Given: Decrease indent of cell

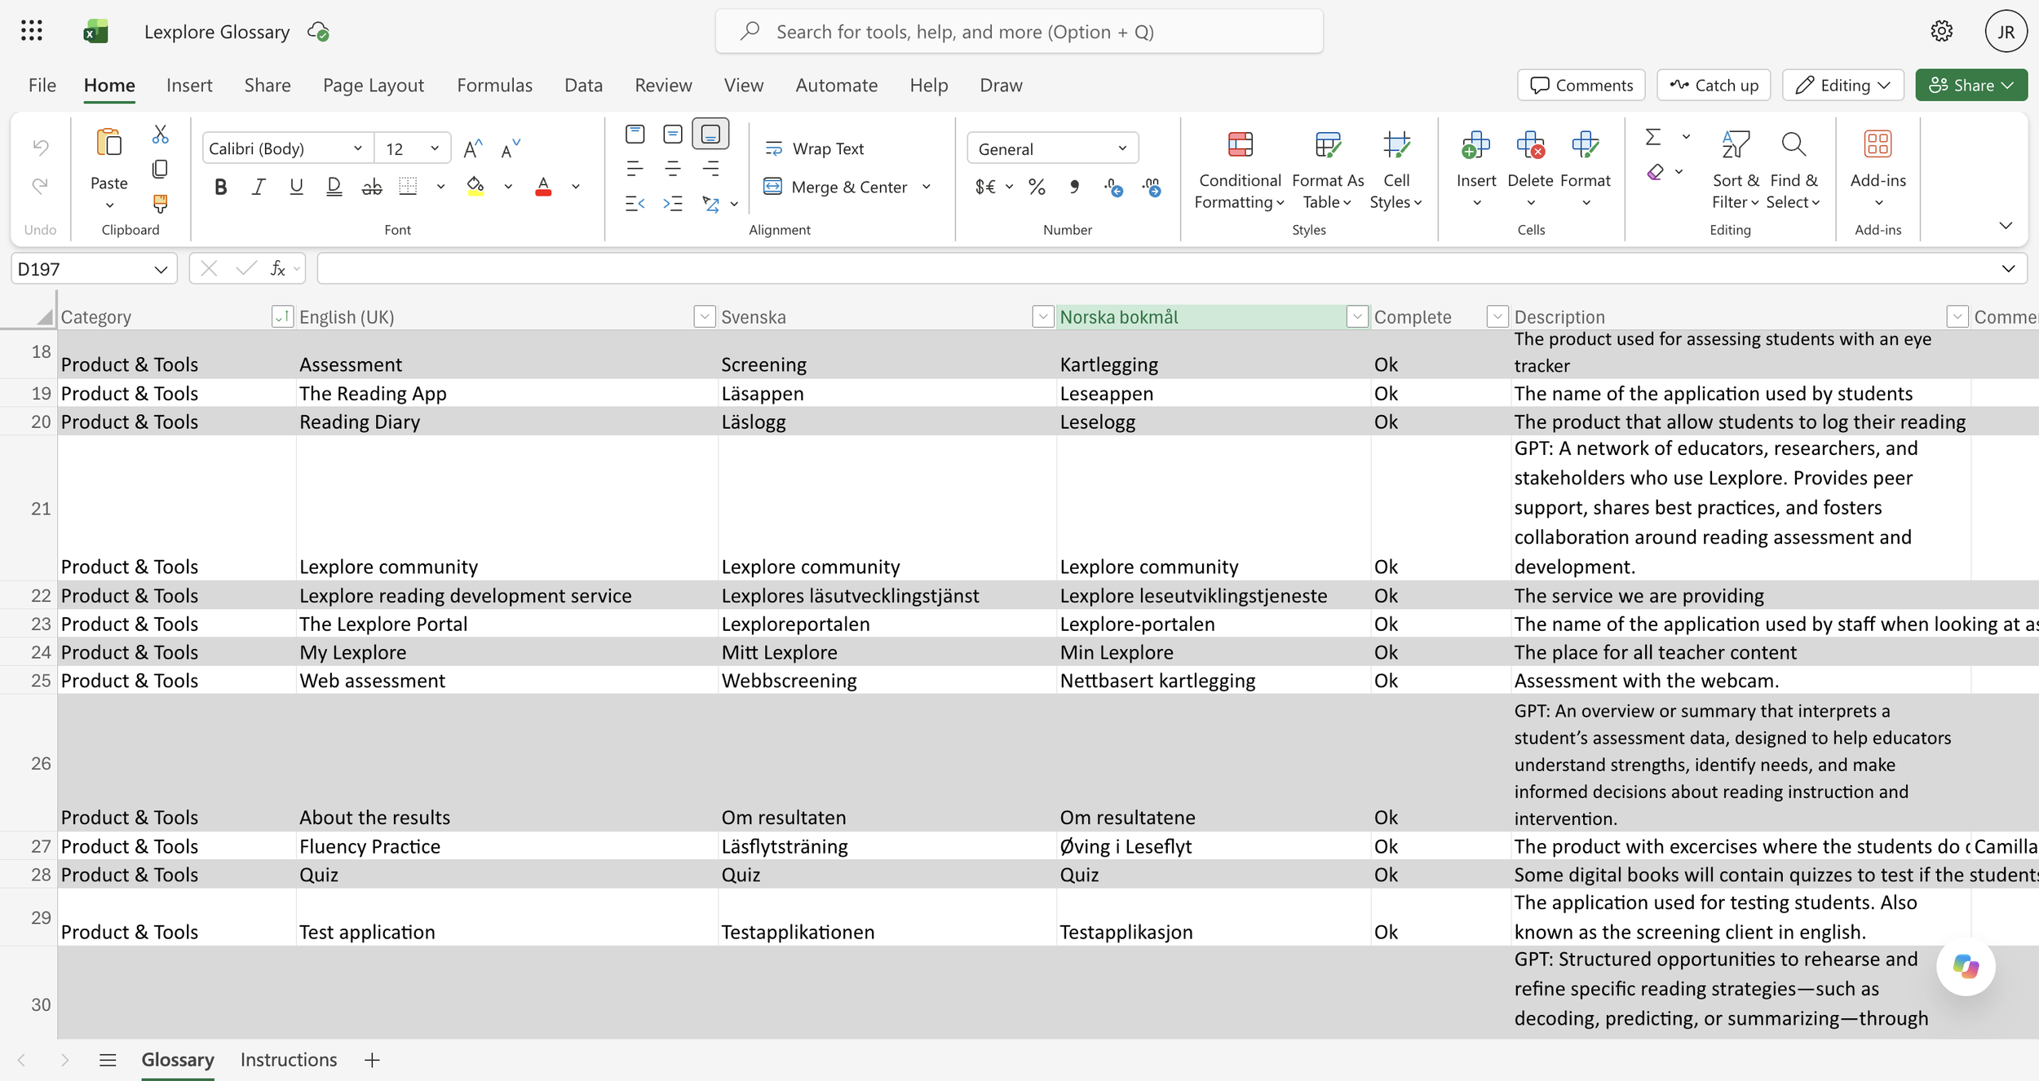Looking at the screenshot, I should (635, 203).
